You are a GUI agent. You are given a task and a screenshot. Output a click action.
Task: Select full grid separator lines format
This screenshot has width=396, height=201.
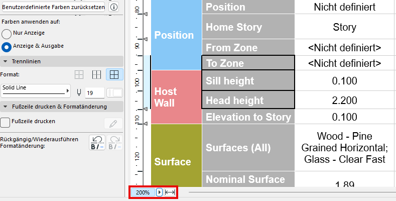coord(114,75)
